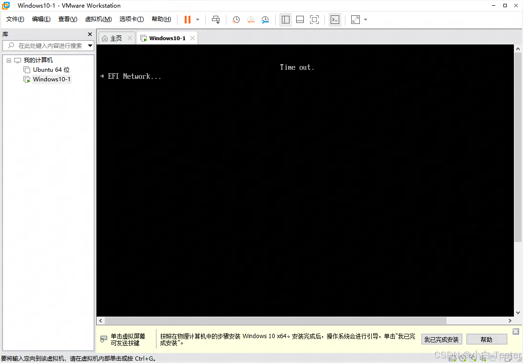Viewport: 523px width, 363px height.
Task: Click the VMware Workstation logo in title bar
Action: tap(6, 6)
